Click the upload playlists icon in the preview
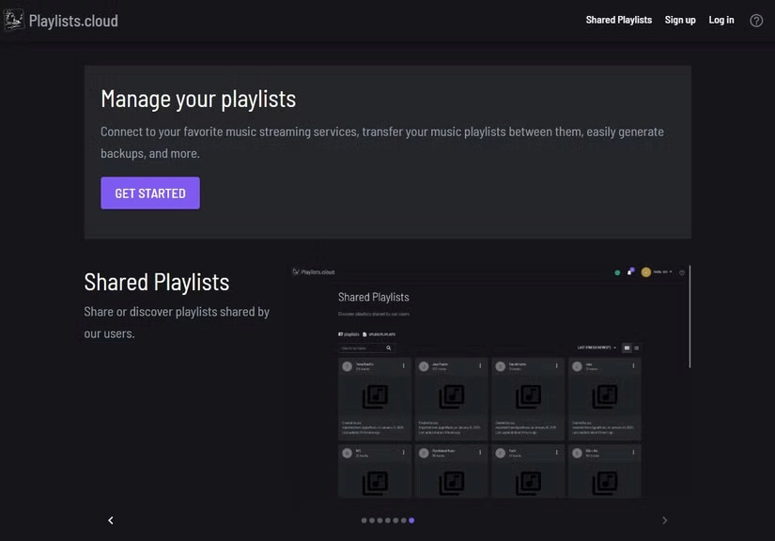The width and height of the screenshot is (775, 541). [x=366, y=332]
